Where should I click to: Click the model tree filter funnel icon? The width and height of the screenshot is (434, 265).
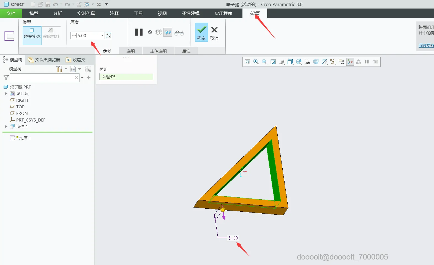coord(6,78)
